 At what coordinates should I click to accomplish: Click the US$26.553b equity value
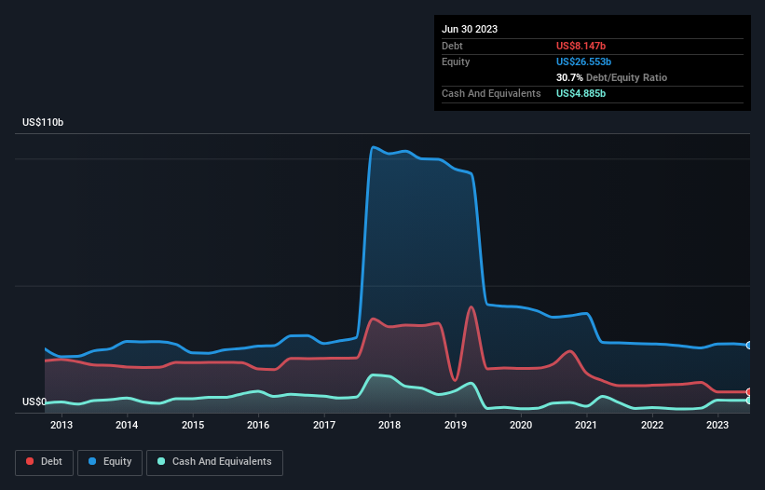click(583, 61)
